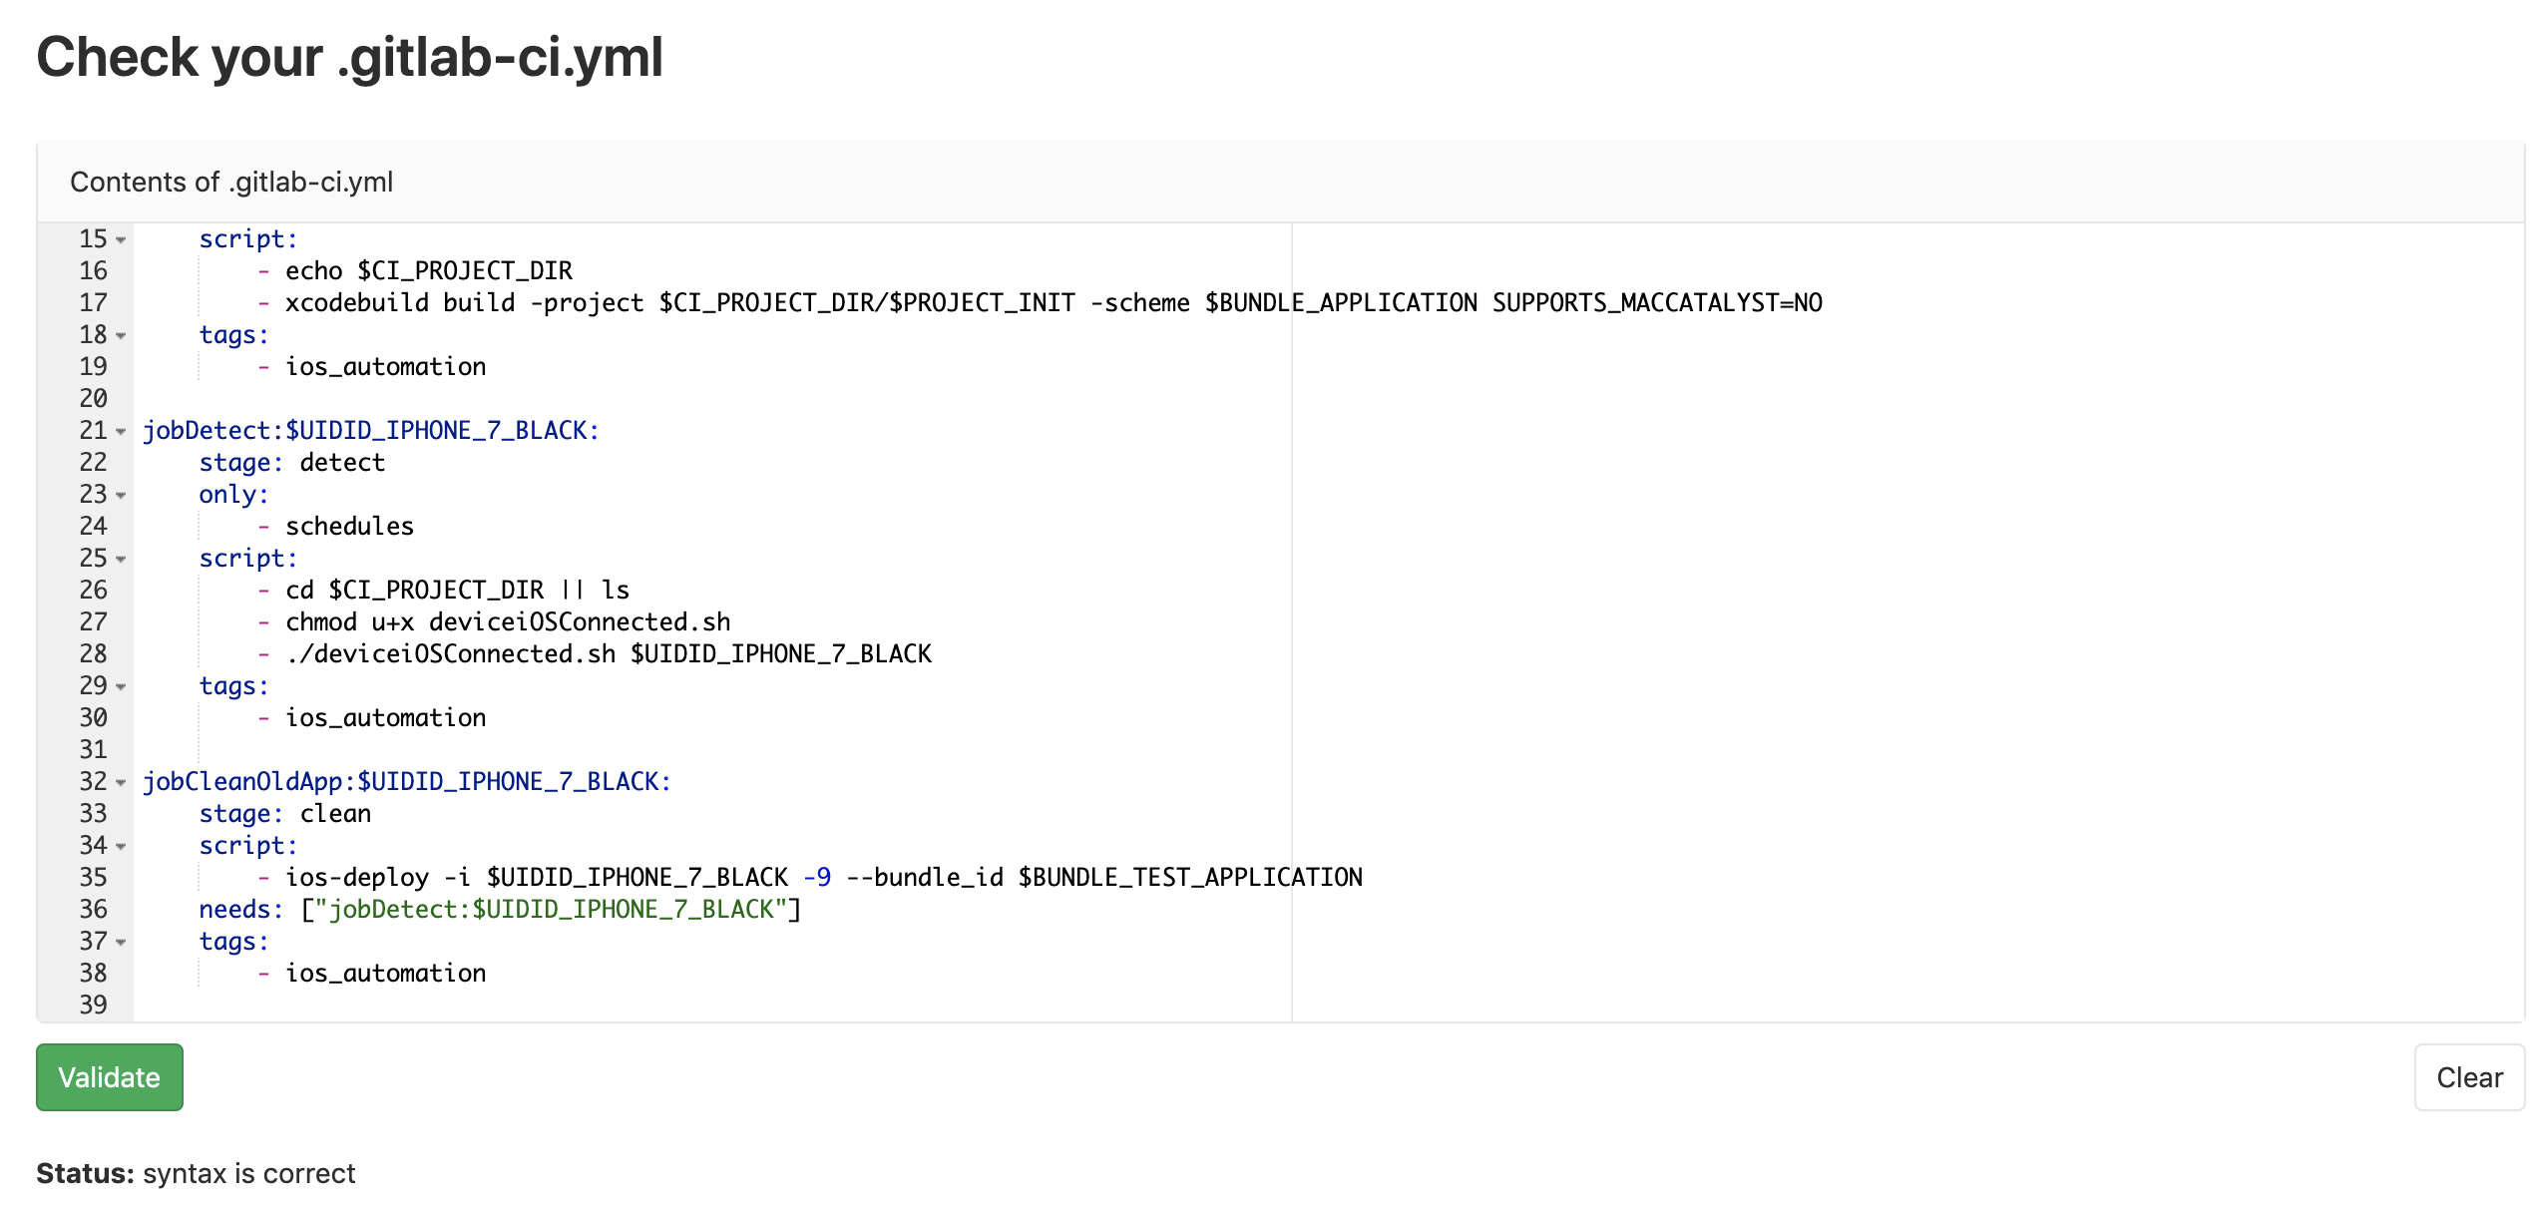Click empty line 39 in editor
The image size is (2536, 1215).
599,1005
